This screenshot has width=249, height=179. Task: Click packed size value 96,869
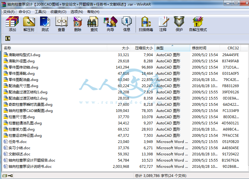coord(147,67)
